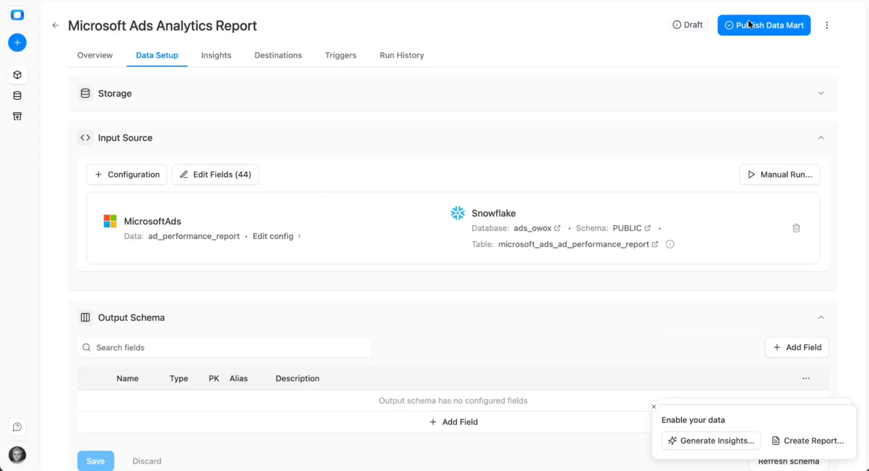Viewport: 869px width, 471px height.
Task: Open the chat support bubble icon
Action: [x=17, y=427]
